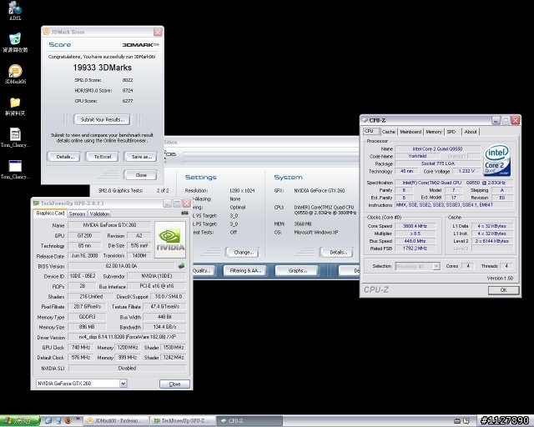The image size is (534, 427).
Task: Click the GPU Clock 740 MHz field
Action: tap(81, 347)
